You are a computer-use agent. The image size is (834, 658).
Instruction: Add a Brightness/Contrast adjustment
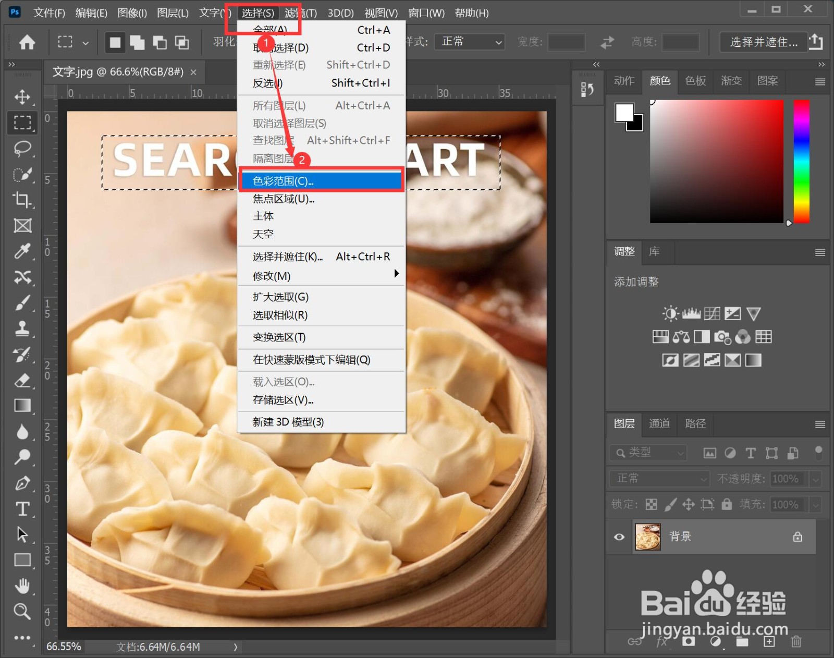click(670, 313)
